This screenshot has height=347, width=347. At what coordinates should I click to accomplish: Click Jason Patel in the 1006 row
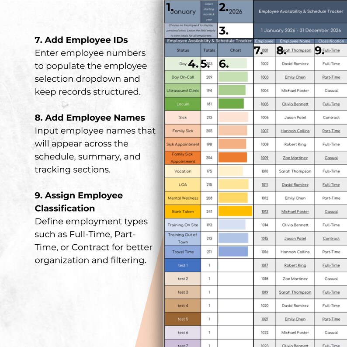(x=295, y=118)
